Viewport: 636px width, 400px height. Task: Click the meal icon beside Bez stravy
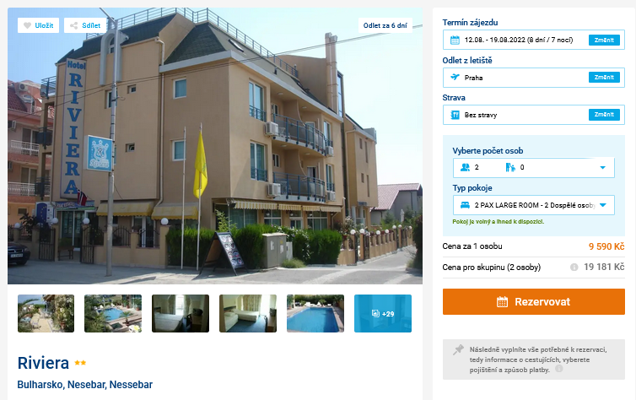pos(455,115)
